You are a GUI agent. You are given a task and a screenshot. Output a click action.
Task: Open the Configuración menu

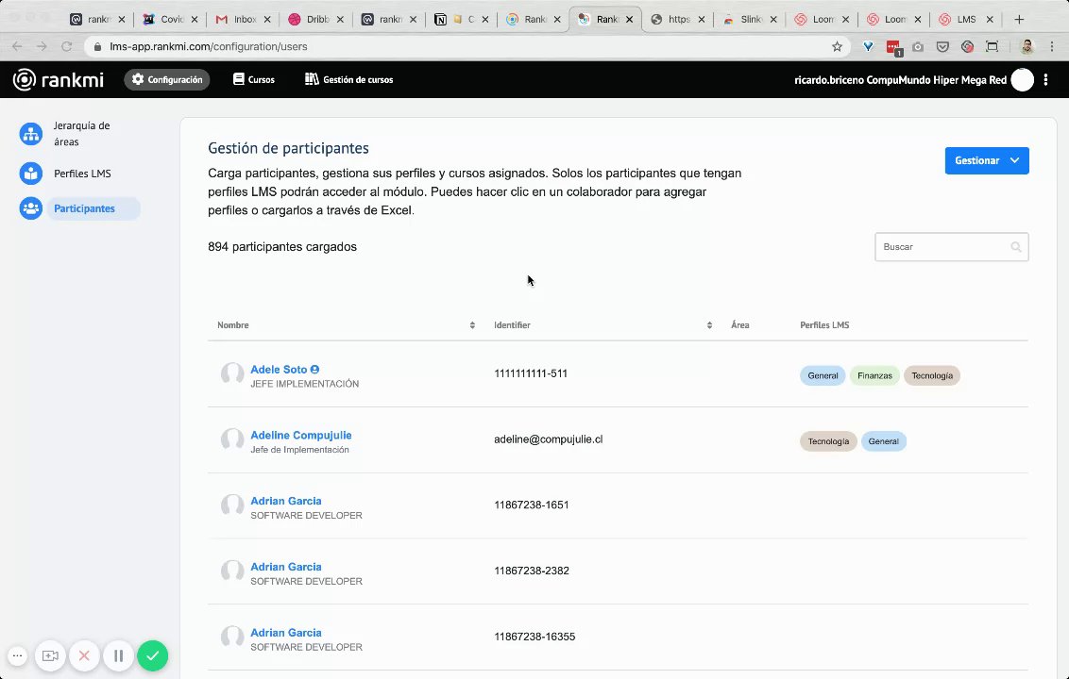click(x=167, y=80)
